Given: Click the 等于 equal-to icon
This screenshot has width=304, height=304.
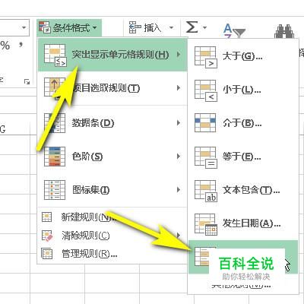Looking at the screenshot, I should click(x=205, y=157).
